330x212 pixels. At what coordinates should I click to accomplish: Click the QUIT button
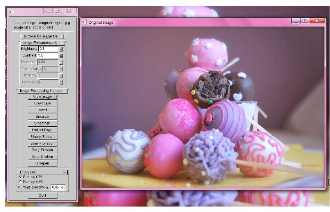[43, 196]
